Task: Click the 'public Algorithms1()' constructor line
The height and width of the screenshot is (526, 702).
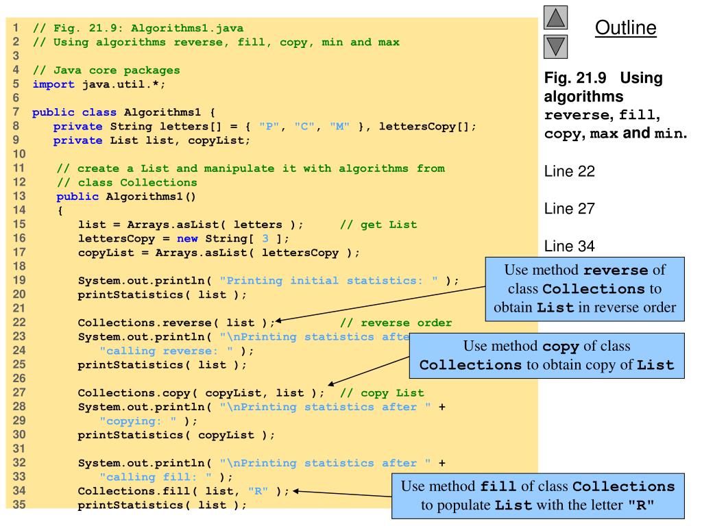Action: [x=126, y=197]
